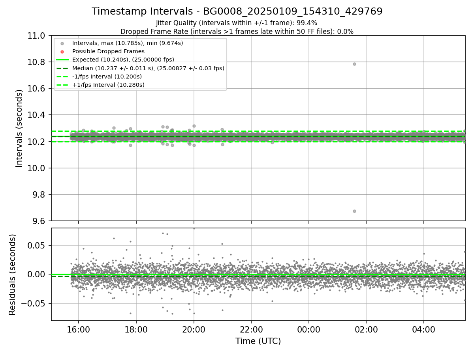Click the 02:00 x-axis tick label
Image resolution: width=474 pixels, height=355 pixels.
coord(366,329)
